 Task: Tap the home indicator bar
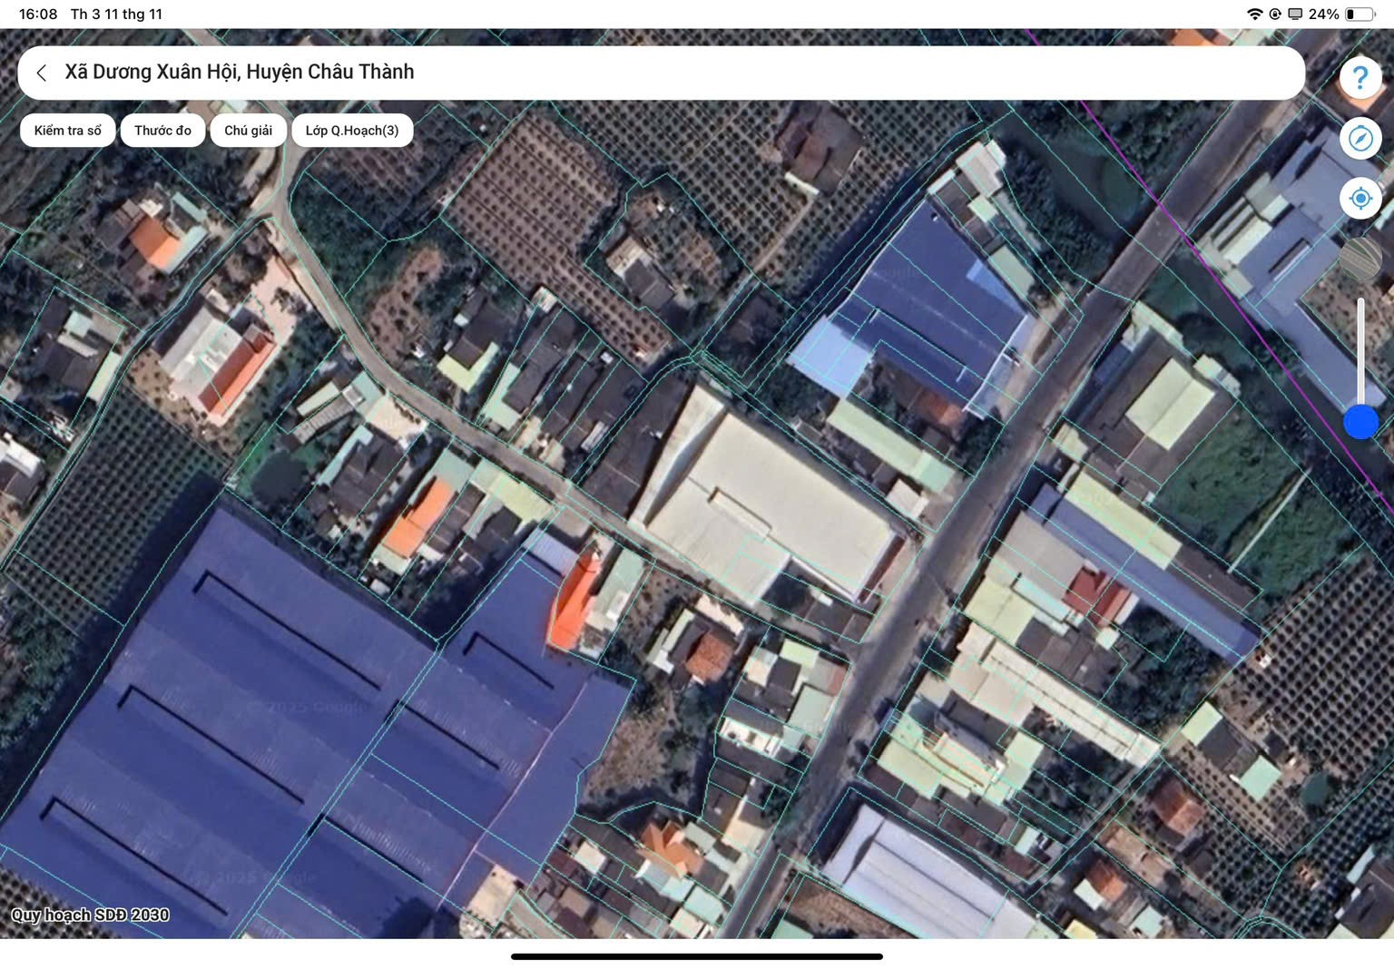point(696,956)
